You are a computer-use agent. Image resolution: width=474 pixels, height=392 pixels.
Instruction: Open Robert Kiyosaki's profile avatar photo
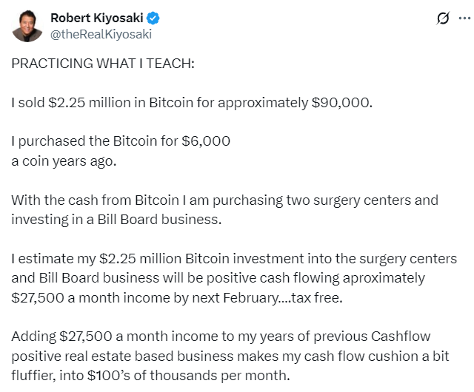(x=27, y=26)
